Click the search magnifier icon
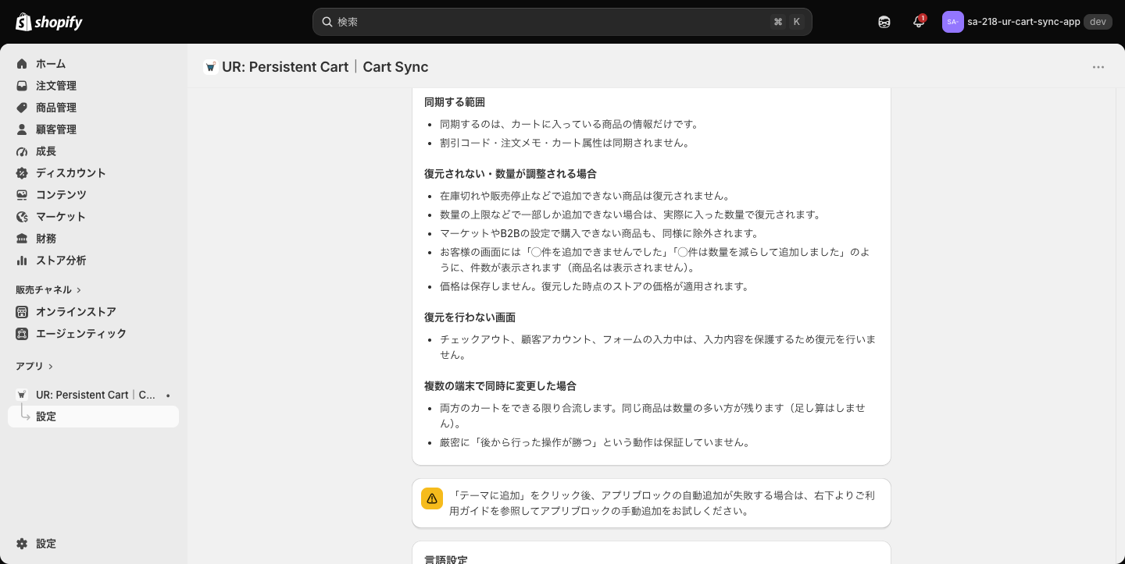Viewport: 1125px width, 564px height. coord(327,22)
